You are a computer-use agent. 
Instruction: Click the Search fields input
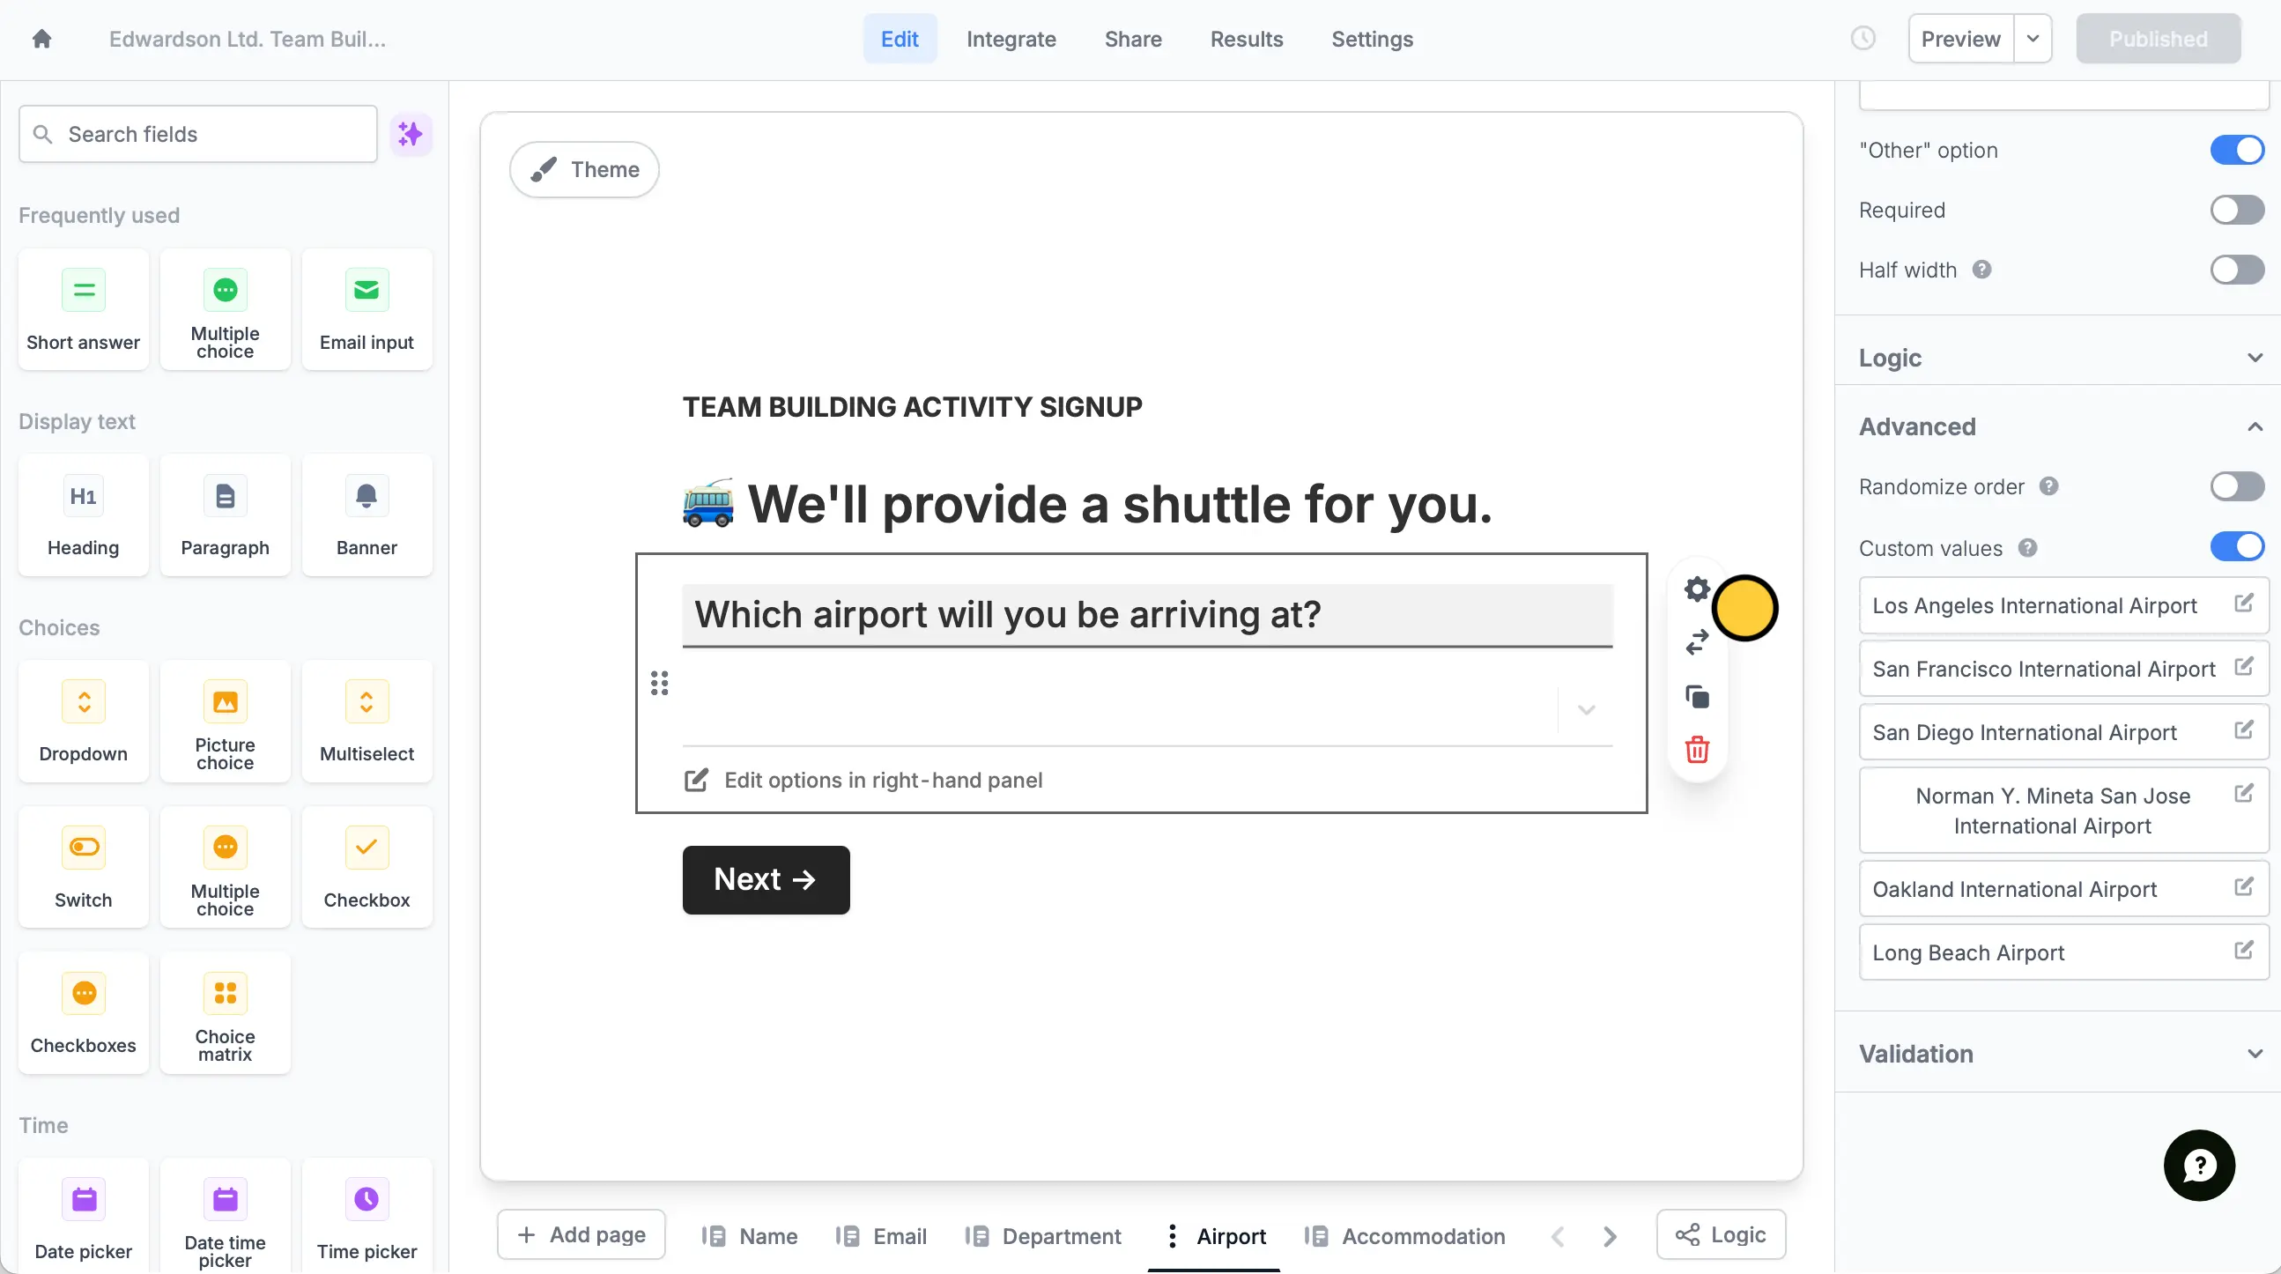tap(198, 135)
